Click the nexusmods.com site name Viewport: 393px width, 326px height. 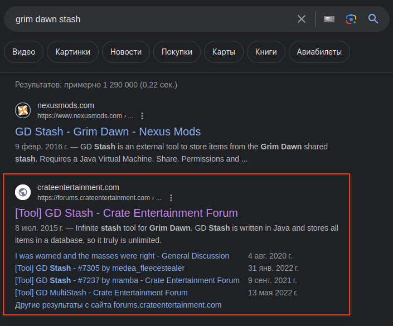tap(66, 105)
